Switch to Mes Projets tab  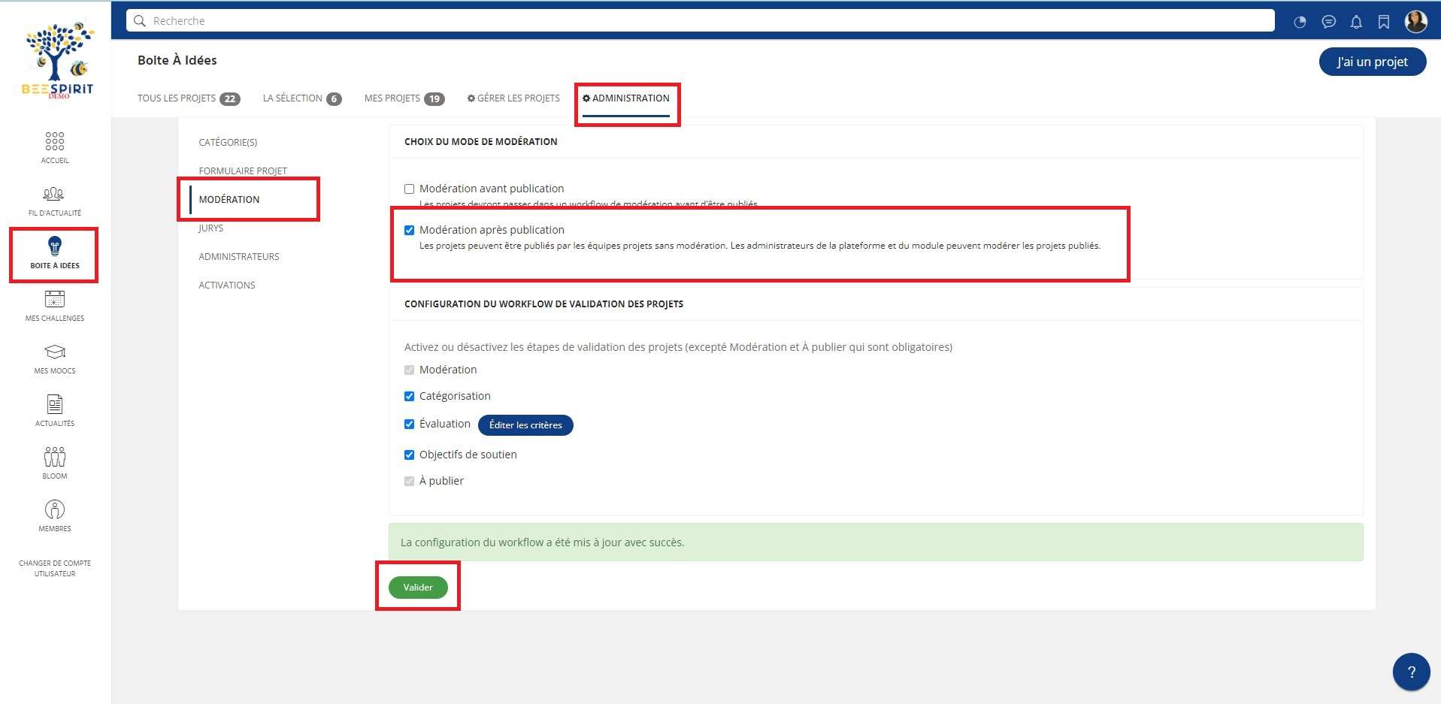point(404,98)
